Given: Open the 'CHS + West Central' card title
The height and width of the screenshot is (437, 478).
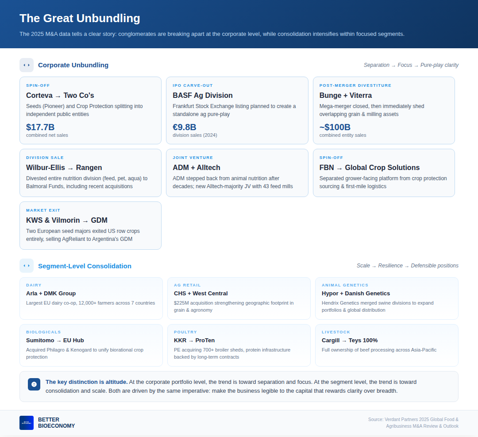Looking at the screenshot, I should tap(200, 294).
